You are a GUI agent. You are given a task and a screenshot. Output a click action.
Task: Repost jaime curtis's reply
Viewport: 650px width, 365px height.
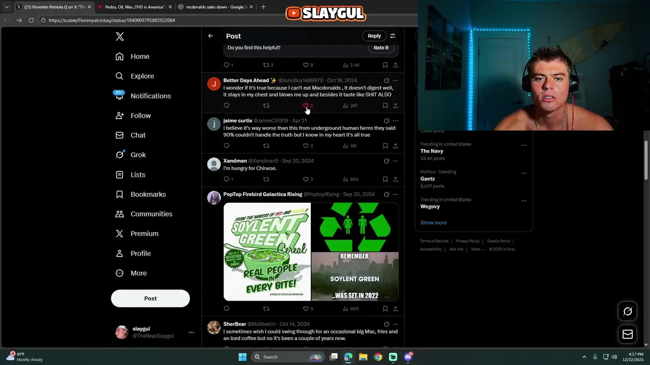(266, 145)
